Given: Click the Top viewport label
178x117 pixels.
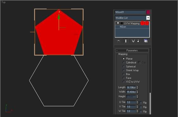Looking at the screenshot, I should pos(3,2).
